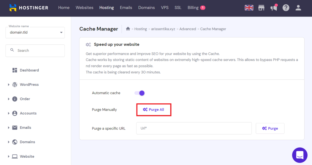Image resolution: width=312 pixels, height=165 pixels.
Task: Click the home icon in breadcrumb
Action: click(x=128, y=29)
